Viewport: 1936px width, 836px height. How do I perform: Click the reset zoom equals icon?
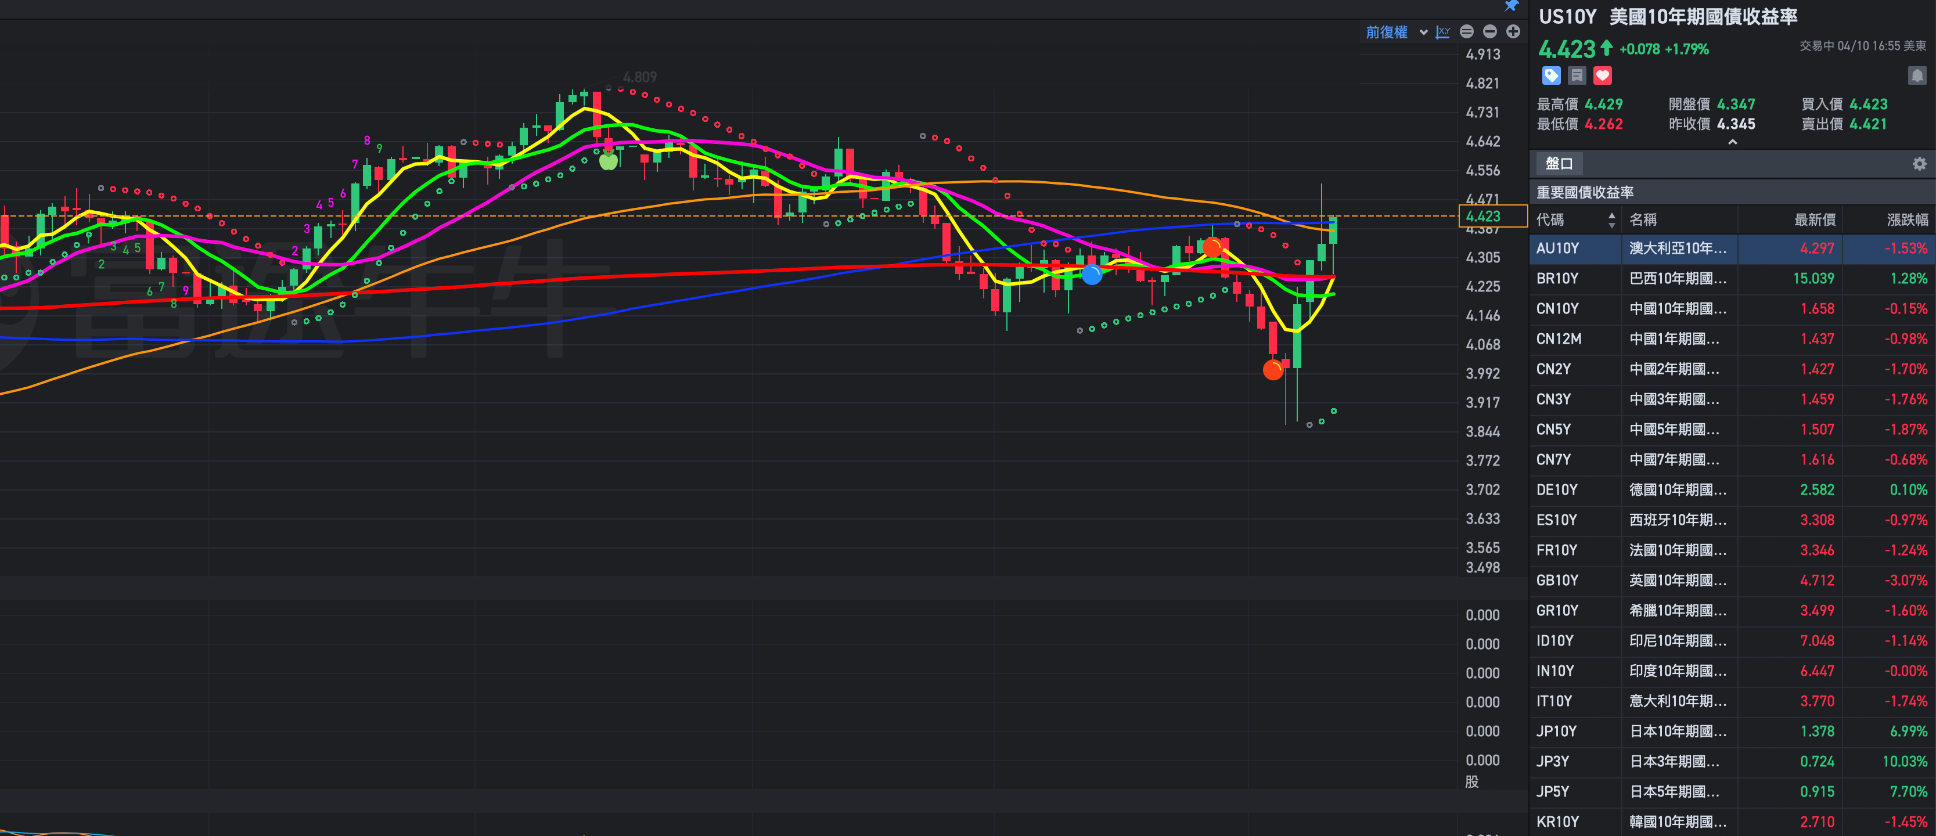click(1466, 31)
